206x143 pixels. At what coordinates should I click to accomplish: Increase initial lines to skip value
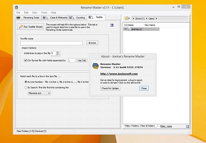58,52
